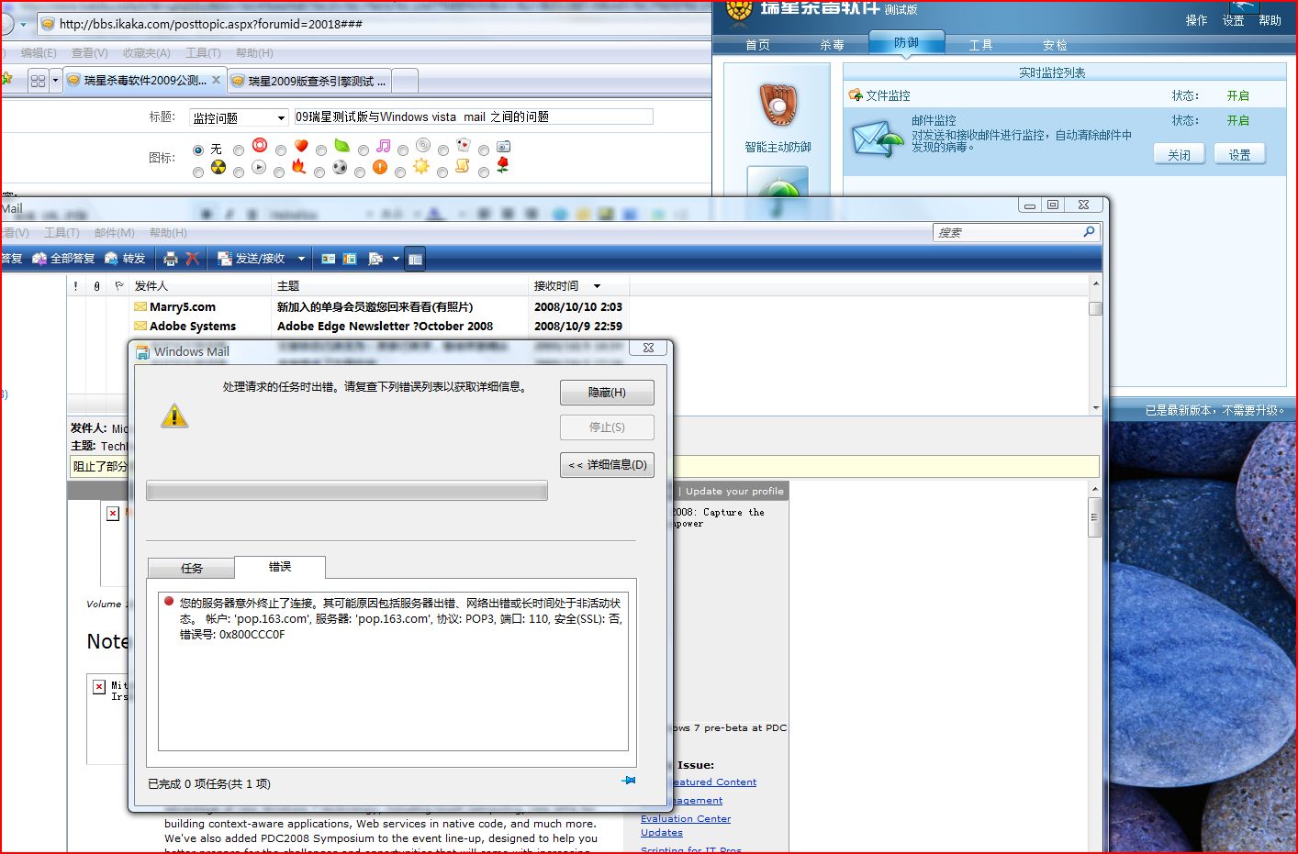This screenshot has width=1298, height=854.
Task: Sort by the flag column header
Action: click(x=119, y=286)
